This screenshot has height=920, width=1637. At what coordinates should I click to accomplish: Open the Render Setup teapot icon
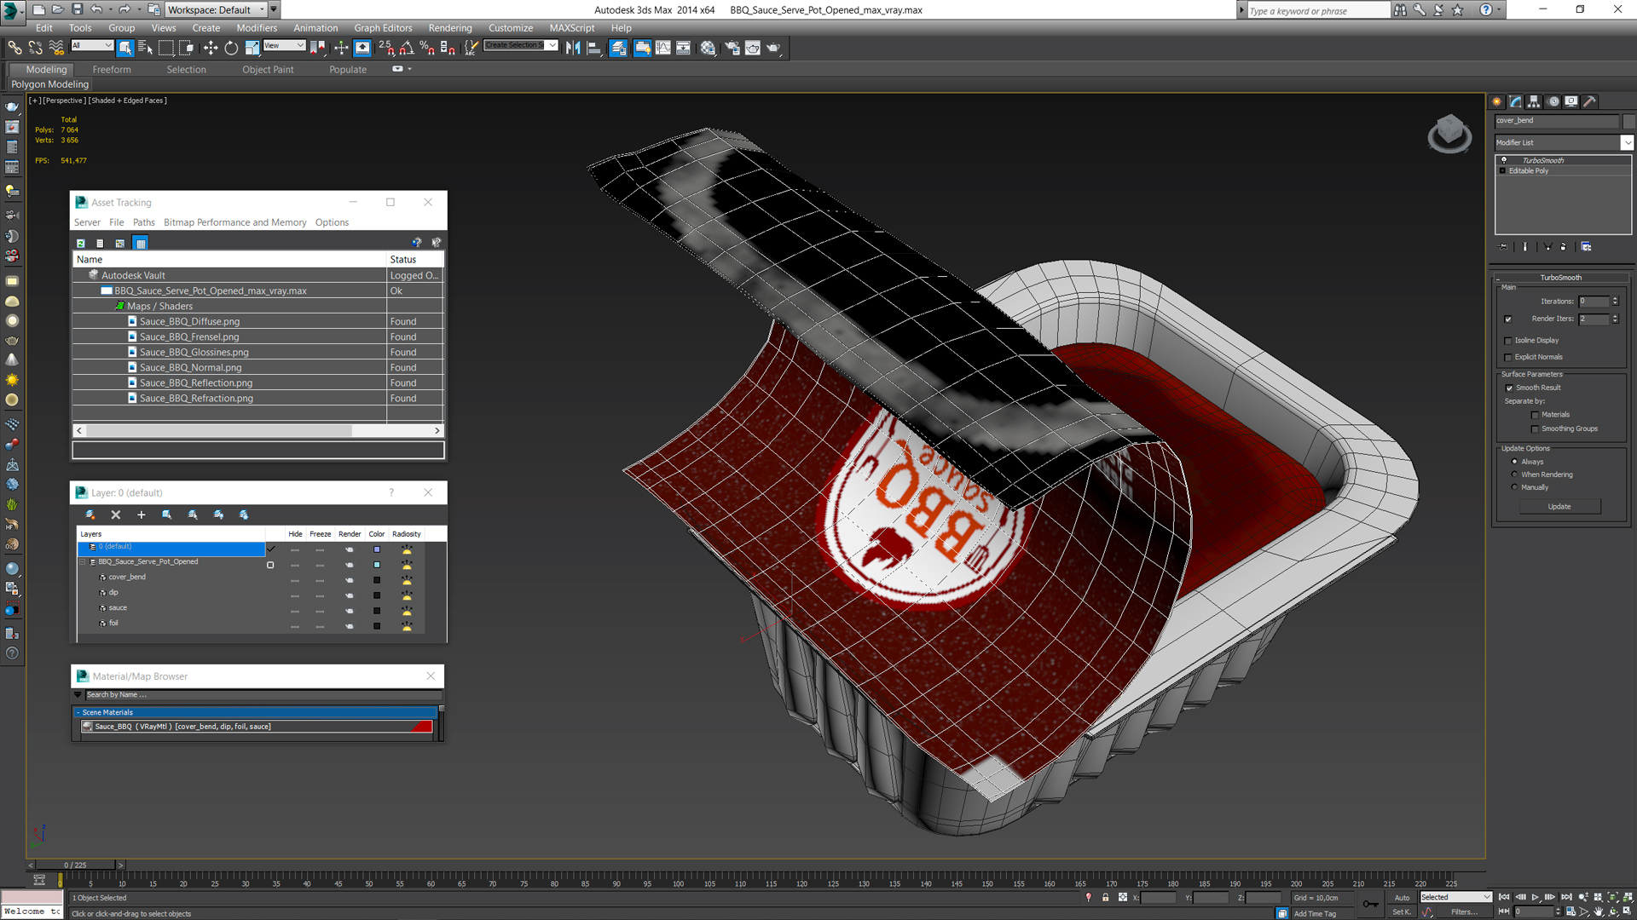pyautogui.click(x=732, y=48)
